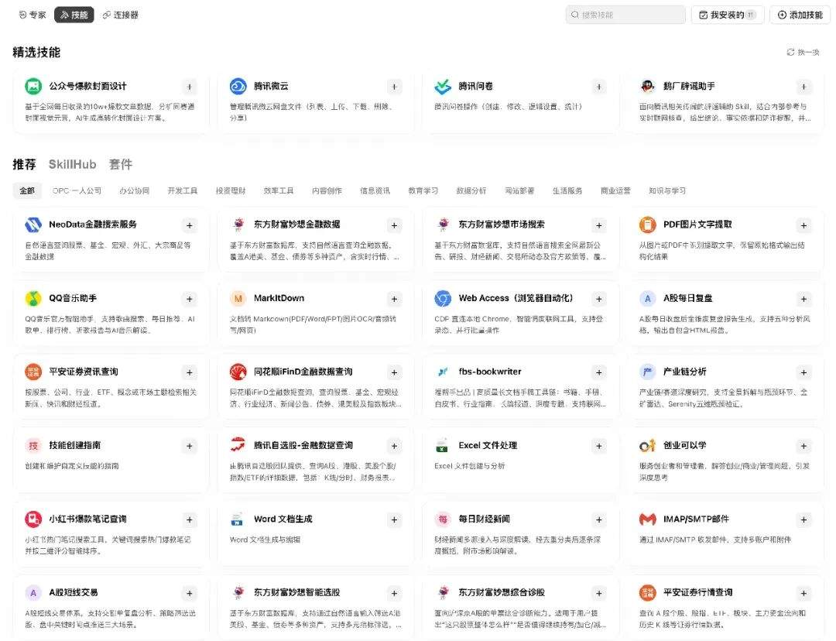This screenshot has width=836, height=641.
Task: Filter by 教育学习 category
Action: [x=423, y=190]
